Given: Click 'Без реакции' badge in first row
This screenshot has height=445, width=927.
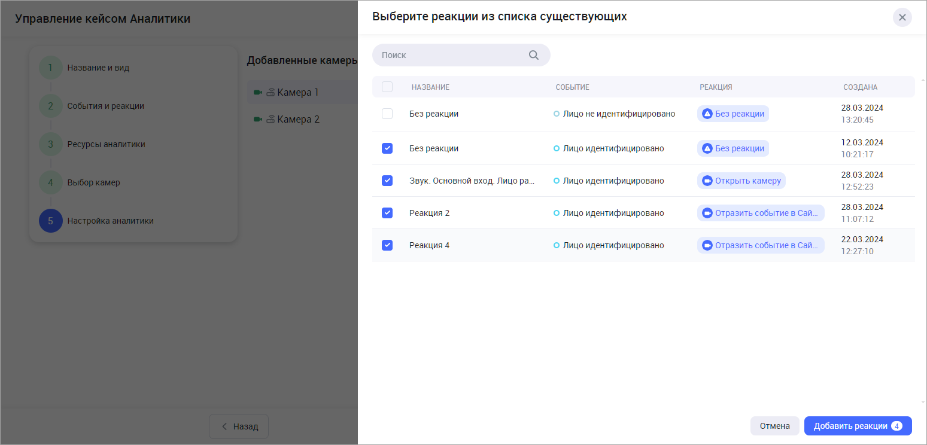Looking at the screenshot, I should point(733,114).
